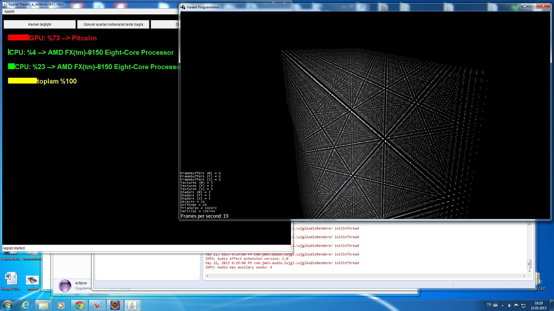Click the eclipse application icon in background window
Viewport: 554px width, 311px height.
[65, 286]
